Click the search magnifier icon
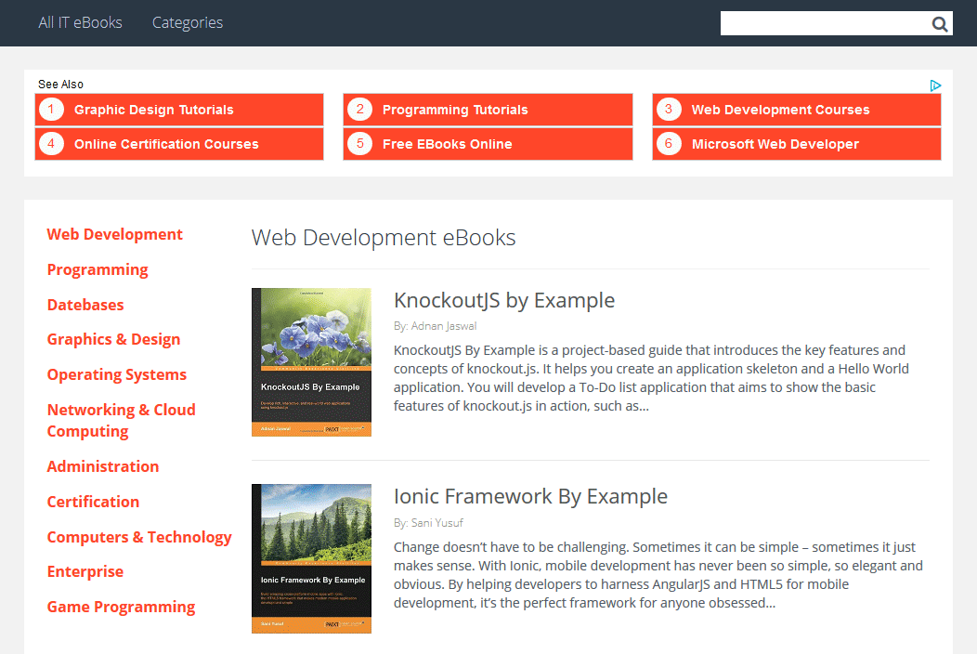 940,24
